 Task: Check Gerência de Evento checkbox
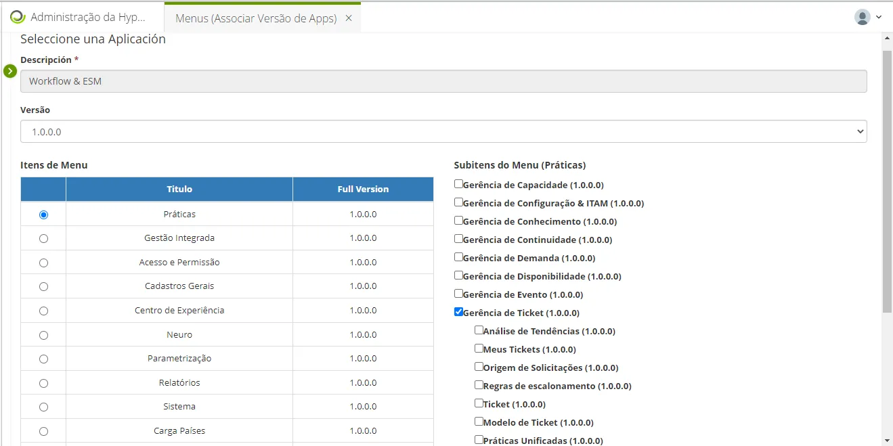pyautogui.click(x=458, y=294)
